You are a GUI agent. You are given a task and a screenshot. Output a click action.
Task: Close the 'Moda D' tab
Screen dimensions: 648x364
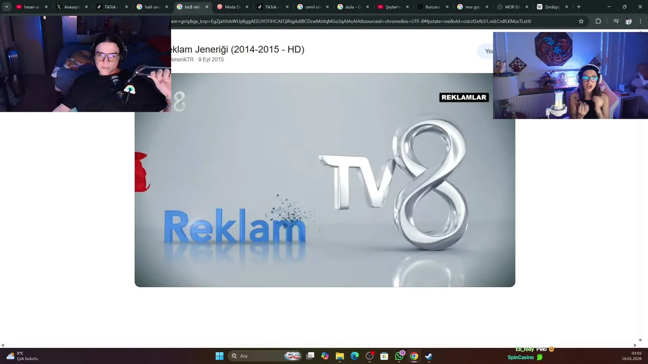pos(247,7)
